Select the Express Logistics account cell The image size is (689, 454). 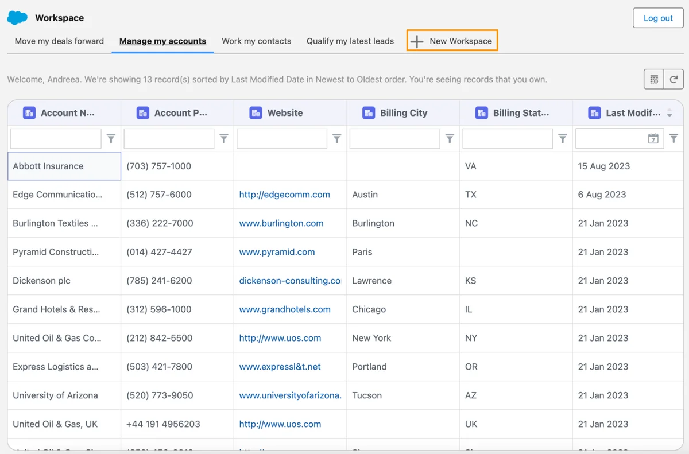64,367
